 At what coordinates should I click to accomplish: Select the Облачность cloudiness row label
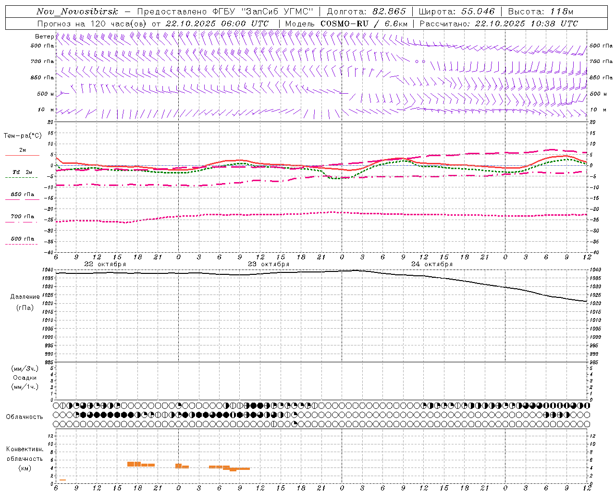point(25,417)
